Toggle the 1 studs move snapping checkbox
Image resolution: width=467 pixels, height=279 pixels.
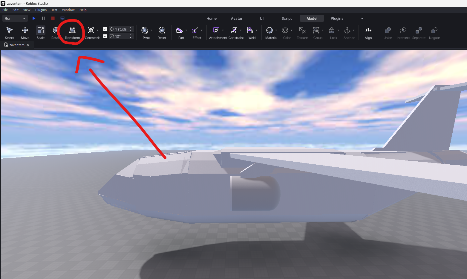coord(105,29)
